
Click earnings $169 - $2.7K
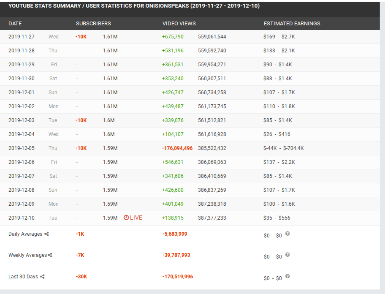279,37
